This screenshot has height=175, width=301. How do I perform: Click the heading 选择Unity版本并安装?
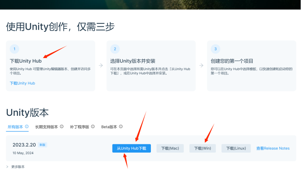[133, 61]
